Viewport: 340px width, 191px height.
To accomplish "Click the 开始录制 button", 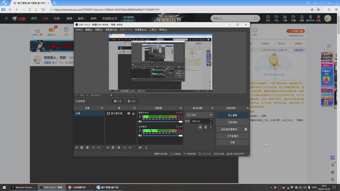I will (232, 122).
